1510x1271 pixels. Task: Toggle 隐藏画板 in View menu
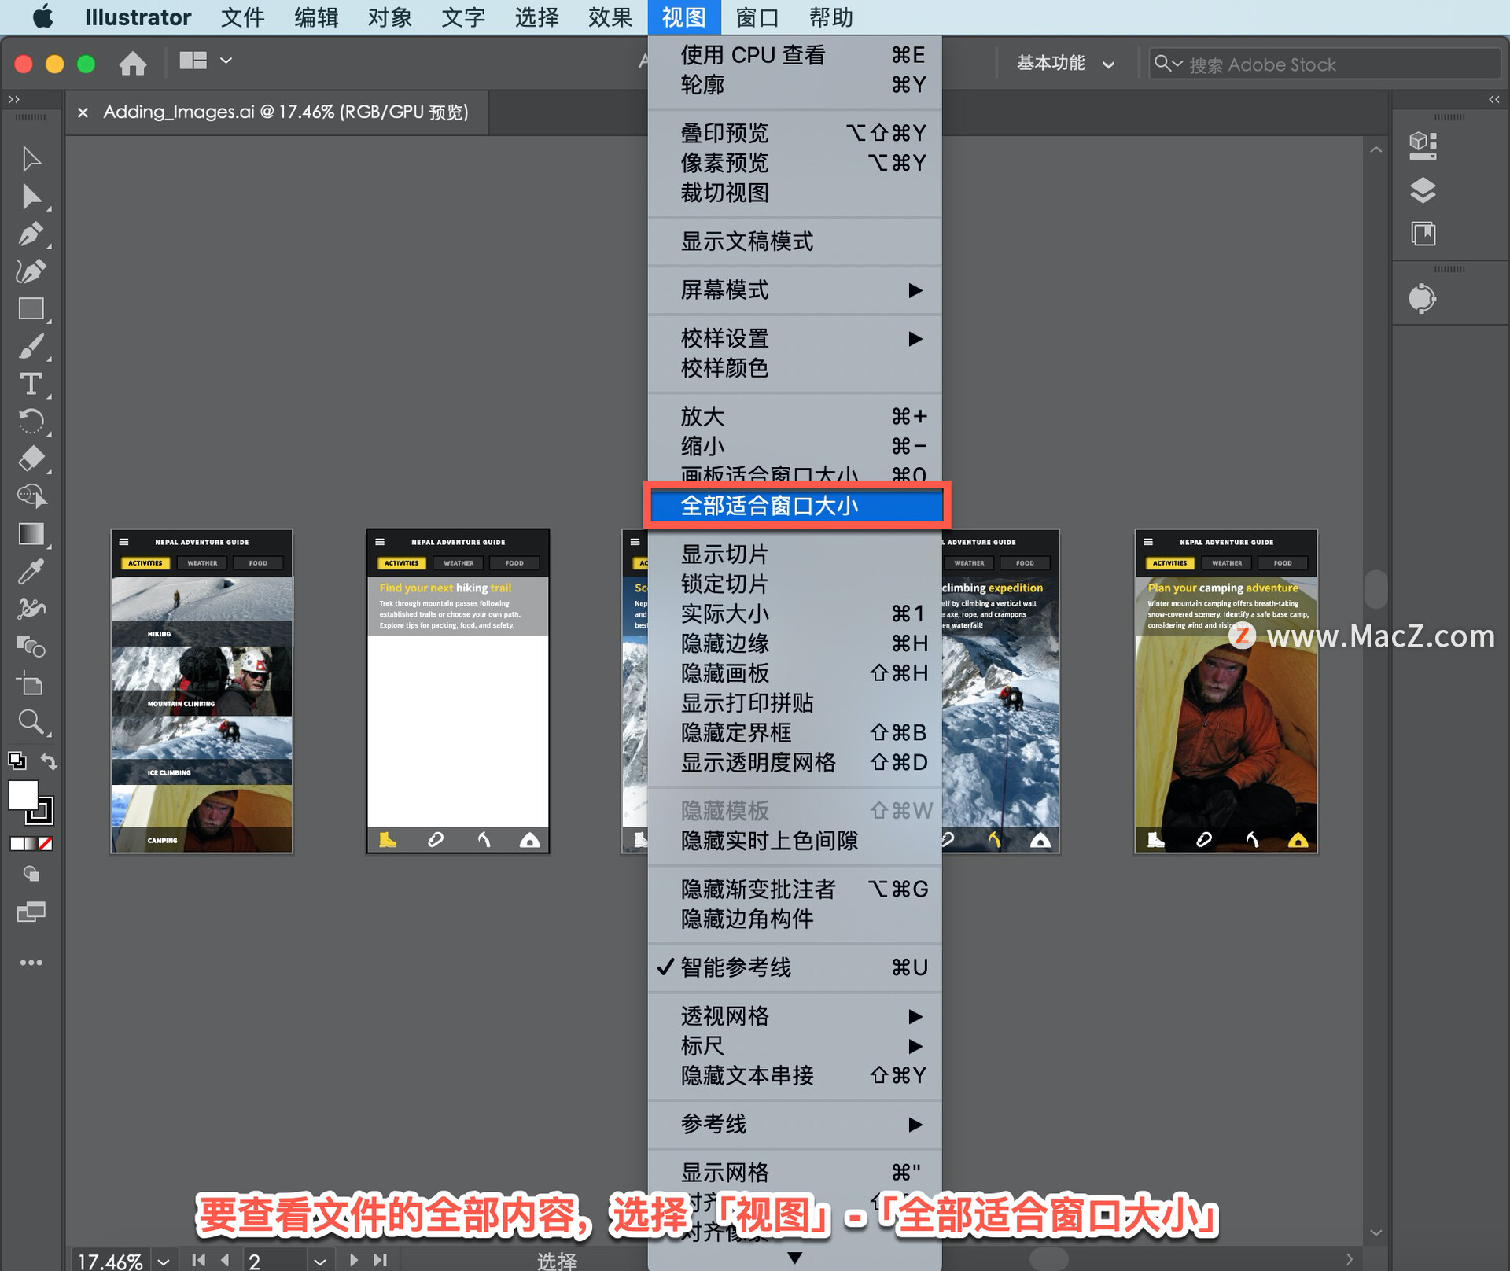(x=794, y=673)
